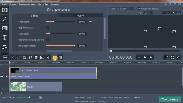This screenshot has height=103, width=183.
Task: Click the main video track icon
Action: 4,89
